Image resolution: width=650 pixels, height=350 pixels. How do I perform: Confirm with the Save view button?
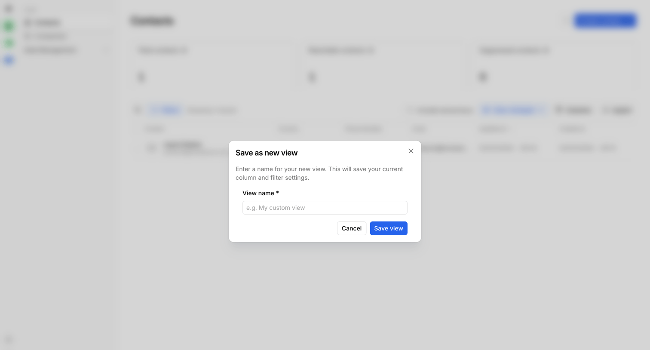pos(388,228)
